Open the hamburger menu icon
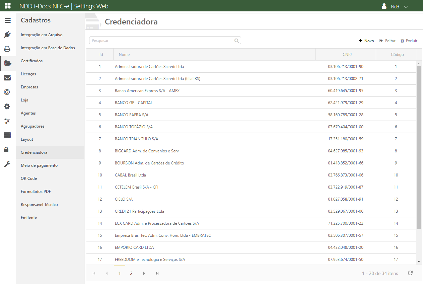Screen dimensions: 423x284 (7, 20)
